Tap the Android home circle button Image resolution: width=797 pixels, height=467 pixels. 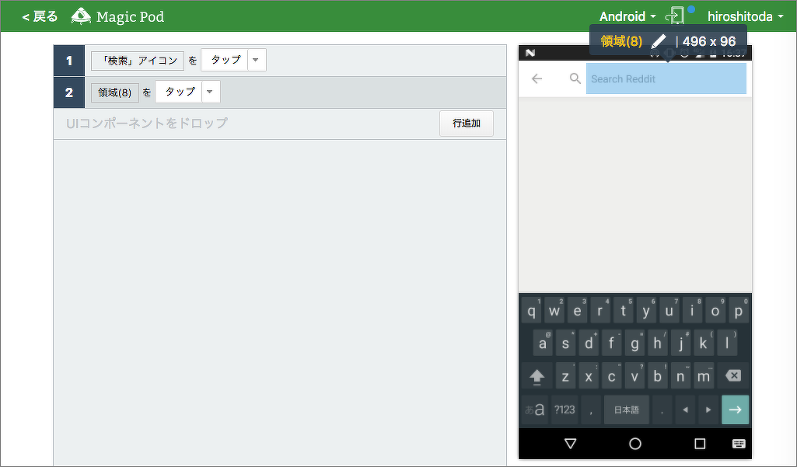[635, 444]
